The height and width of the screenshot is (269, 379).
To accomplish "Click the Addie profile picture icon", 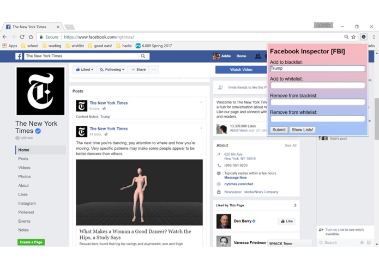I will (x=216, y=56).
